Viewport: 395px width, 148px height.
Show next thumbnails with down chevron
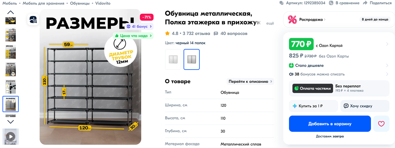[11, 122]
